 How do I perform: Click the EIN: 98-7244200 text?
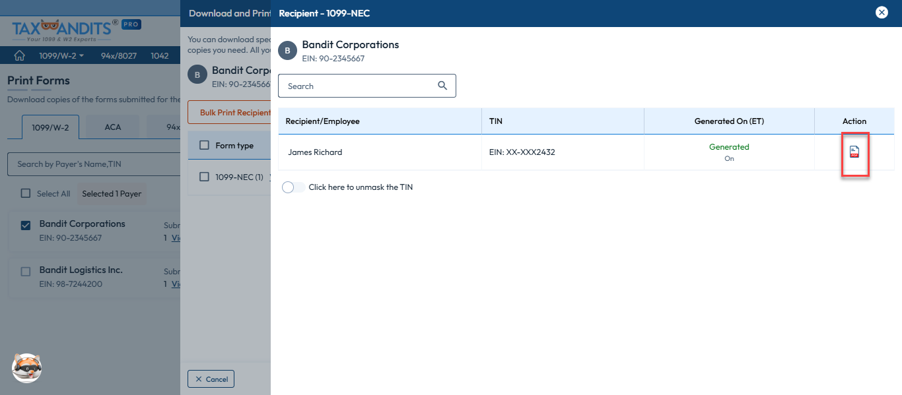(71, 284)
